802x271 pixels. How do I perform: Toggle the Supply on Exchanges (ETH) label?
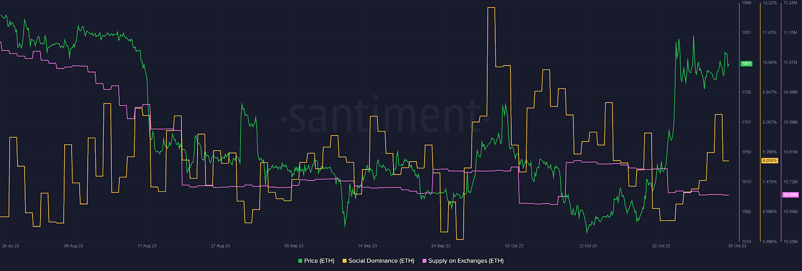coord(466,261)
